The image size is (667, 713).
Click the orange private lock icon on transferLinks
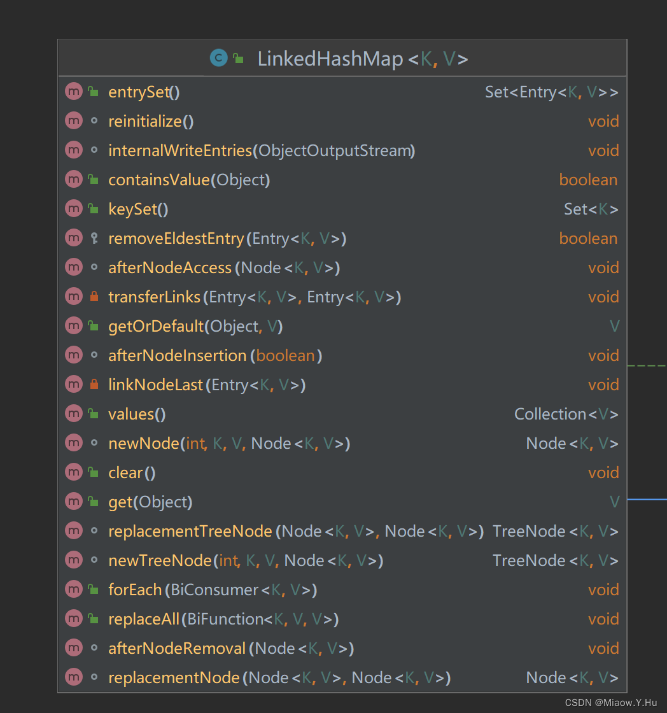[x=93, y=297]
